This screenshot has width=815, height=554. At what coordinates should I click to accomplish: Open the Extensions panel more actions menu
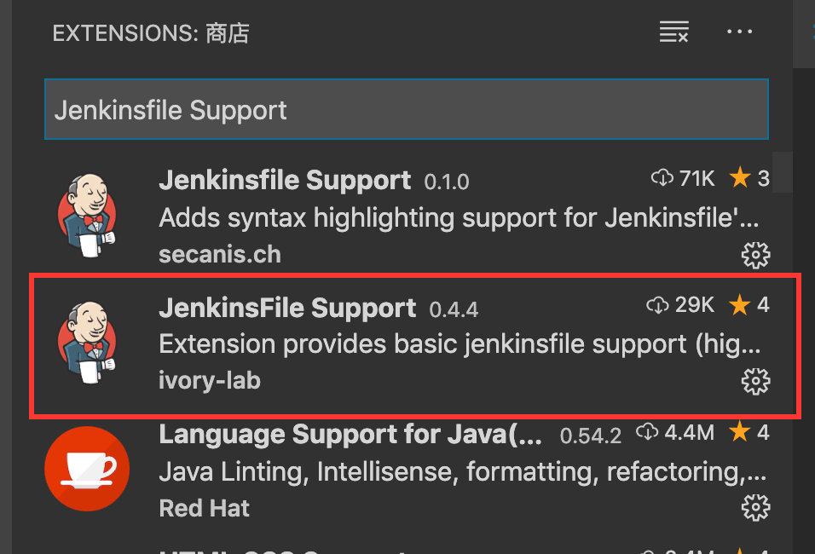click(739, 32)
